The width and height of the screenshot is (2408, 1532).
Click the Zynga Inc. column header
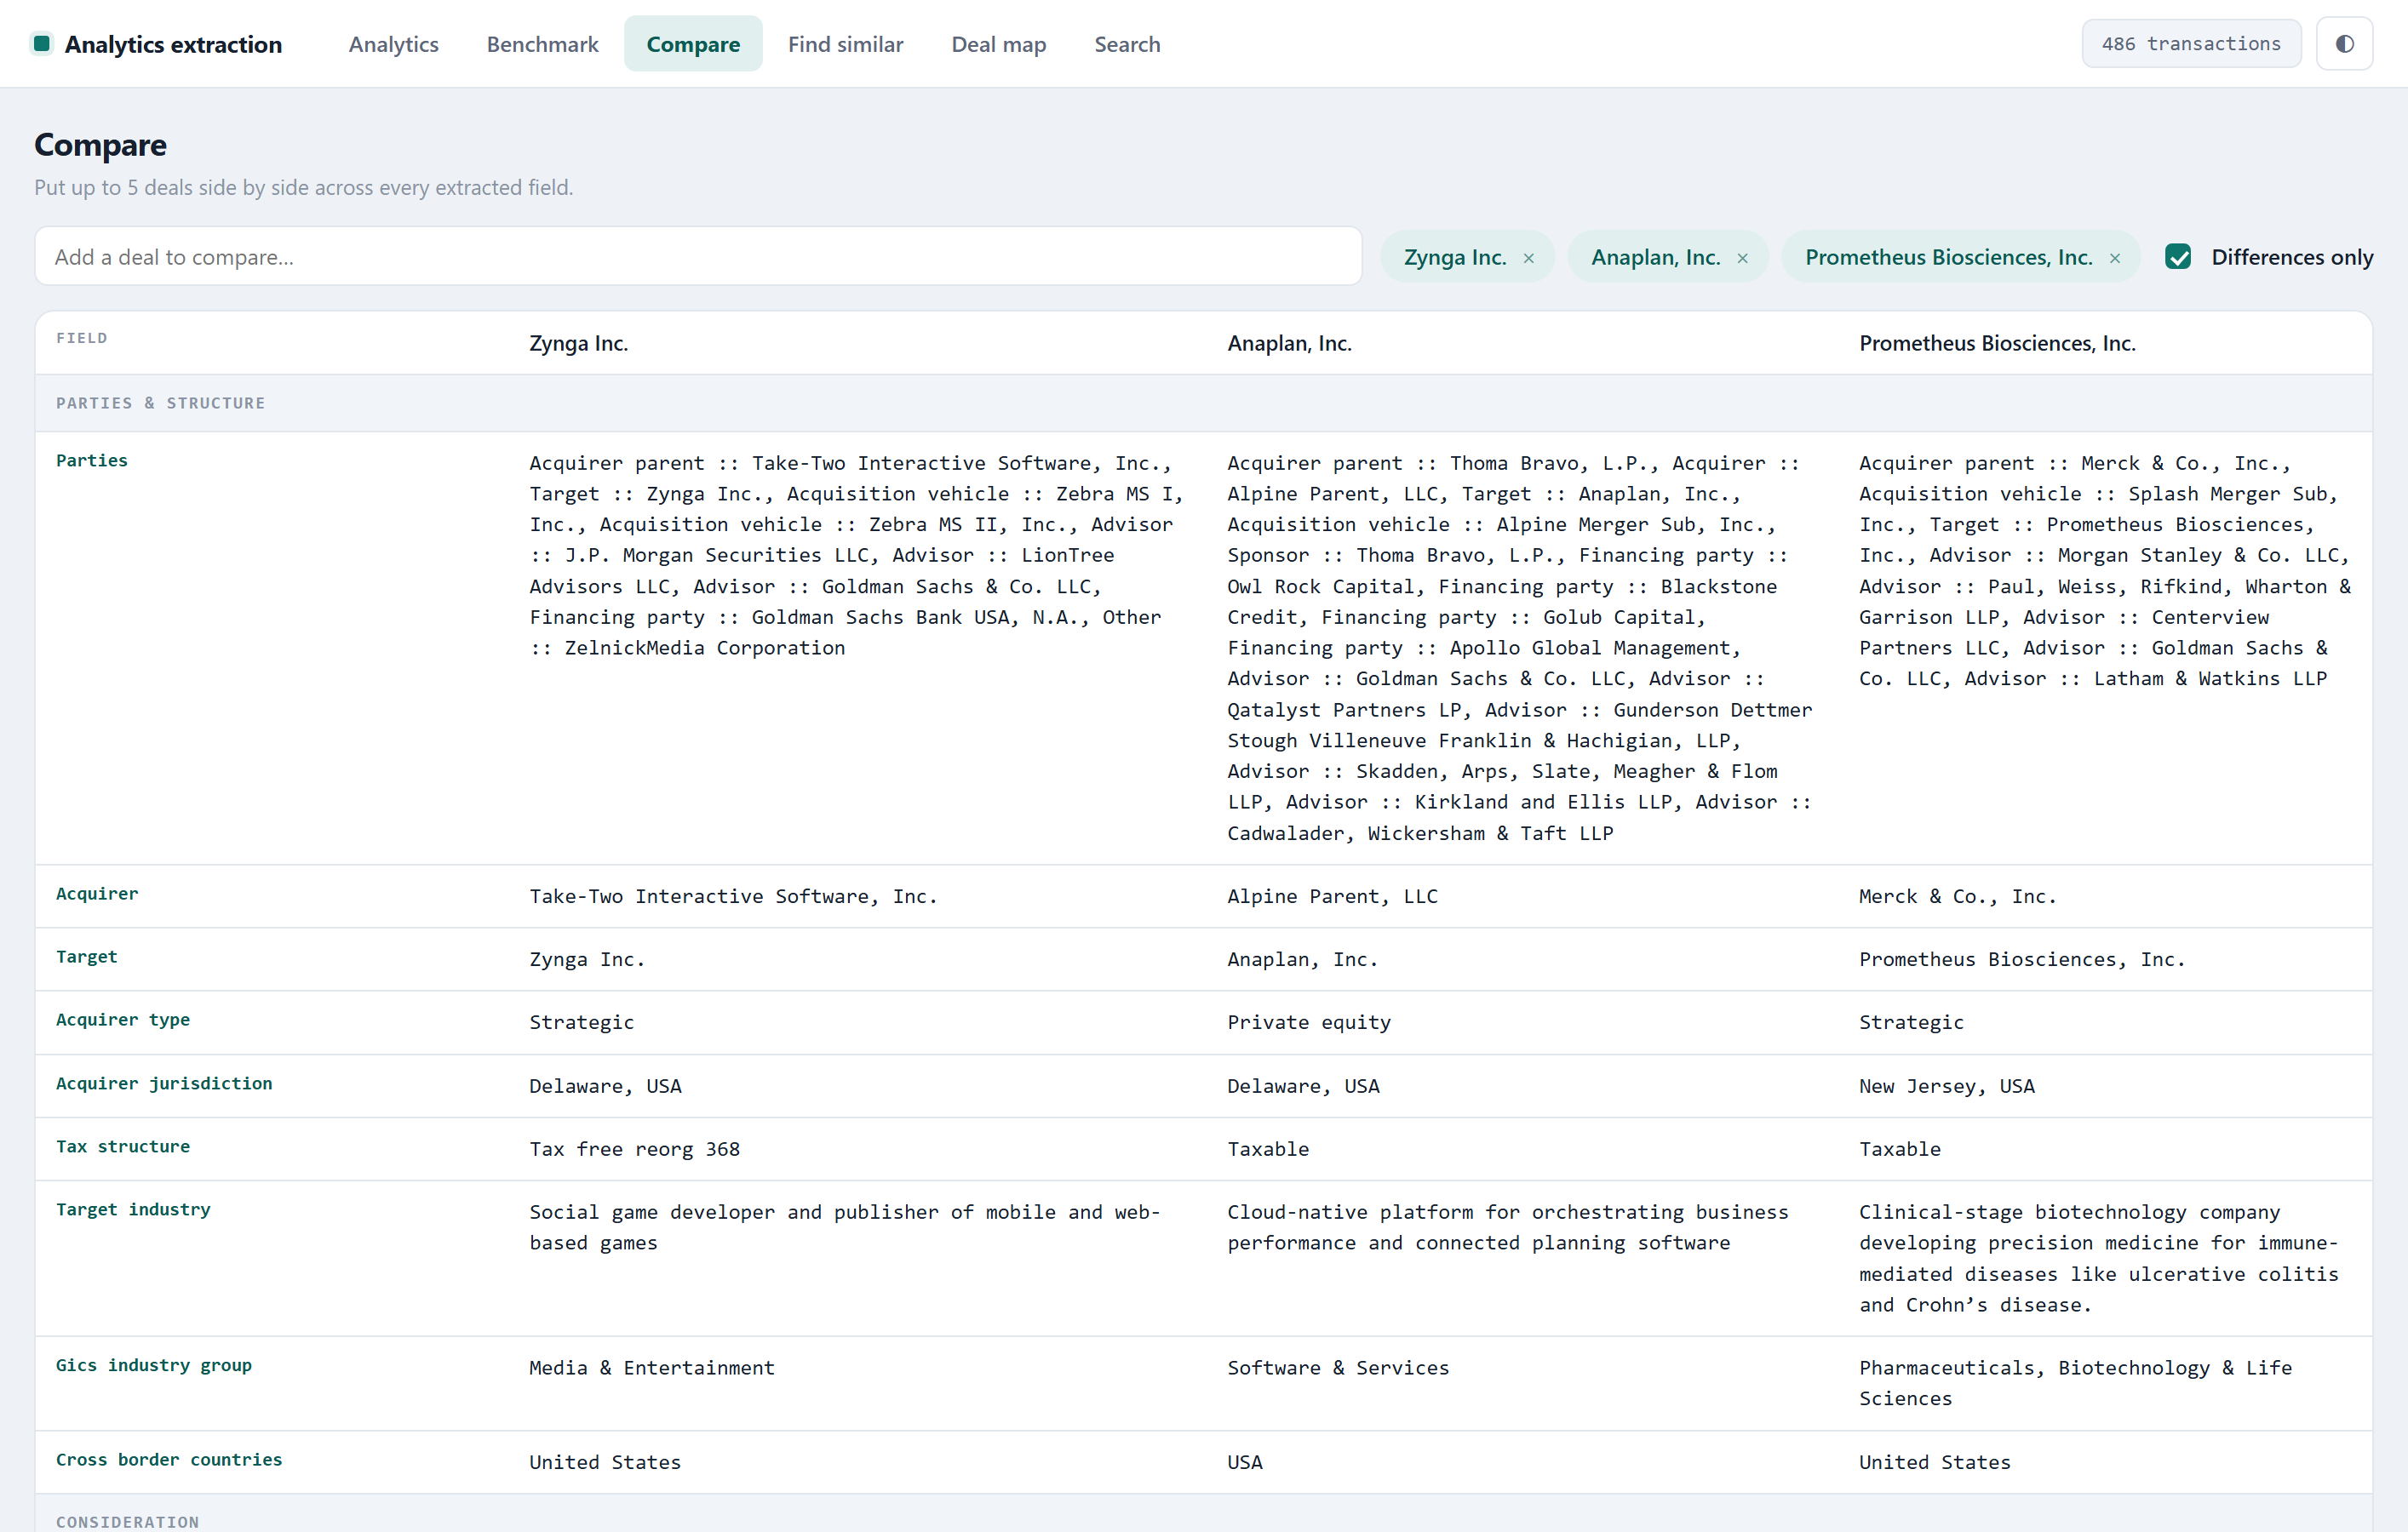click(x=578, y=343)
